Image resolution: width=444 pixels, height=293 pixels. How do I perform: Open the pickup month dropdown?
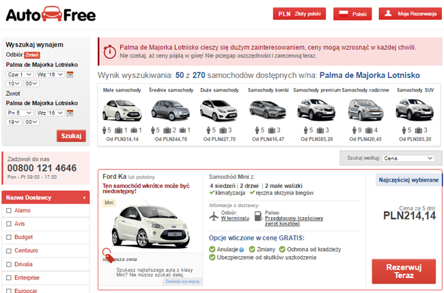point(50,74)
